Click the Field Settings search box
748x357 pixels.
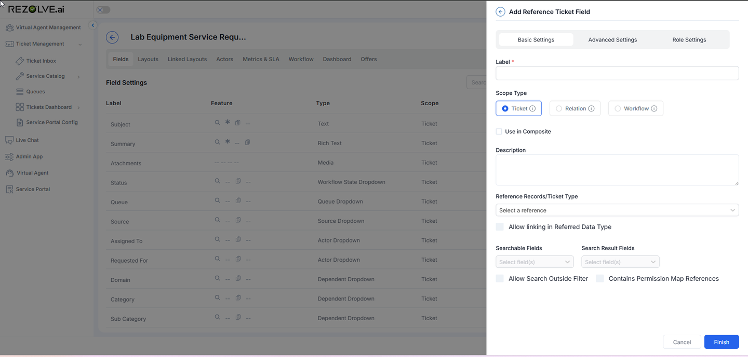point(476,82)
